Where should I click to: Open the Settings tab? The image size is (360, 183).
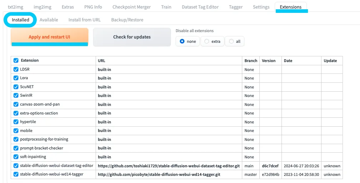click(x=261, y=7)
